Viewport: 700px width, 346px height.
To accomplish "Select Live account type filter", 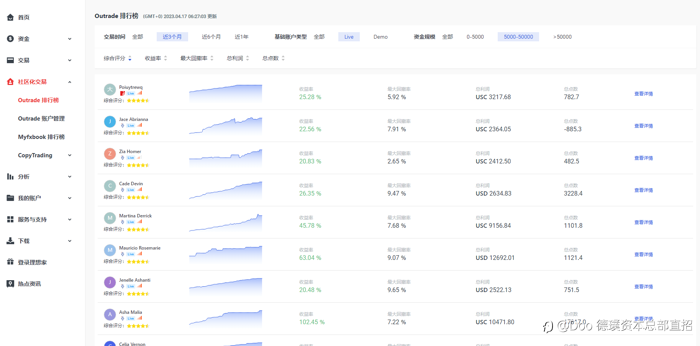I will [349, 37].
